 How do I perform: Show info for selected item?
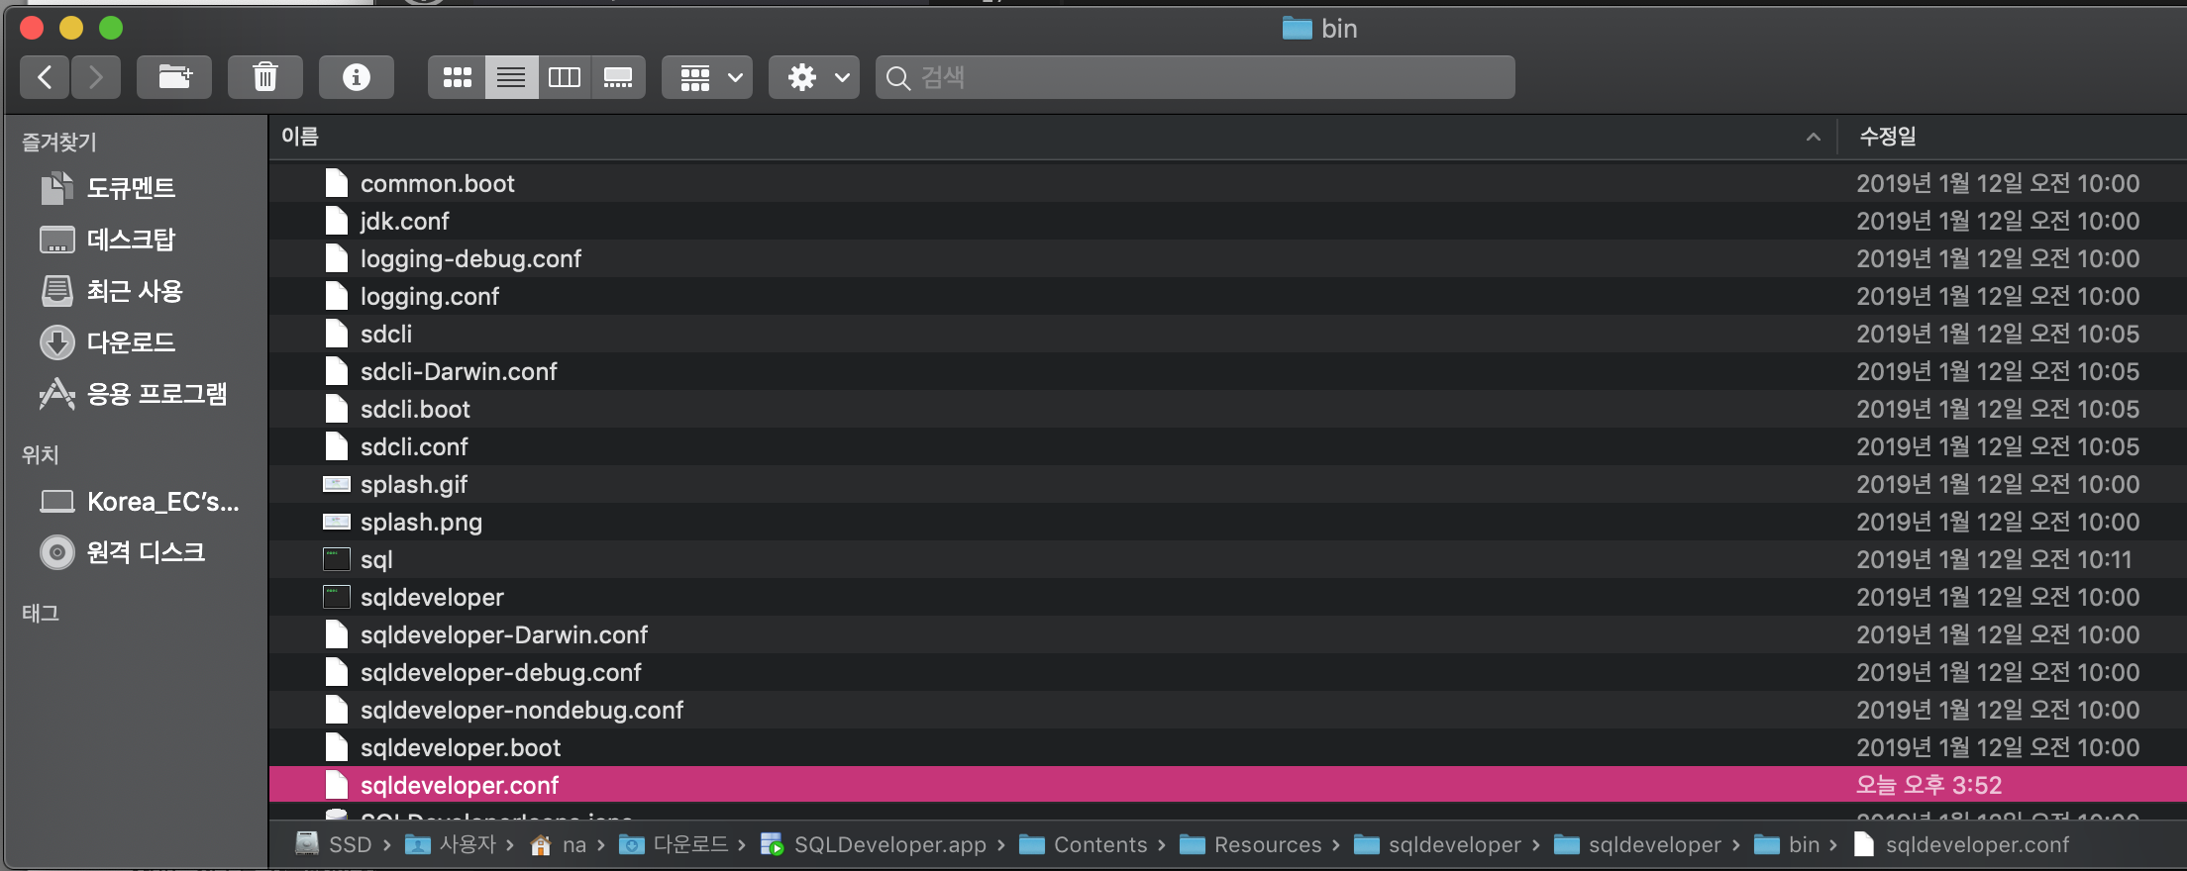point(357,77)
